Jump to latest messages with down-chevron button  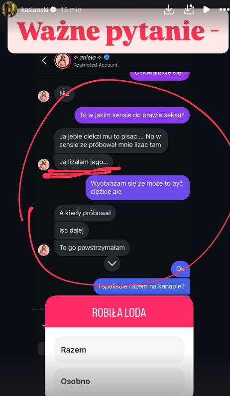pos(112,264)
